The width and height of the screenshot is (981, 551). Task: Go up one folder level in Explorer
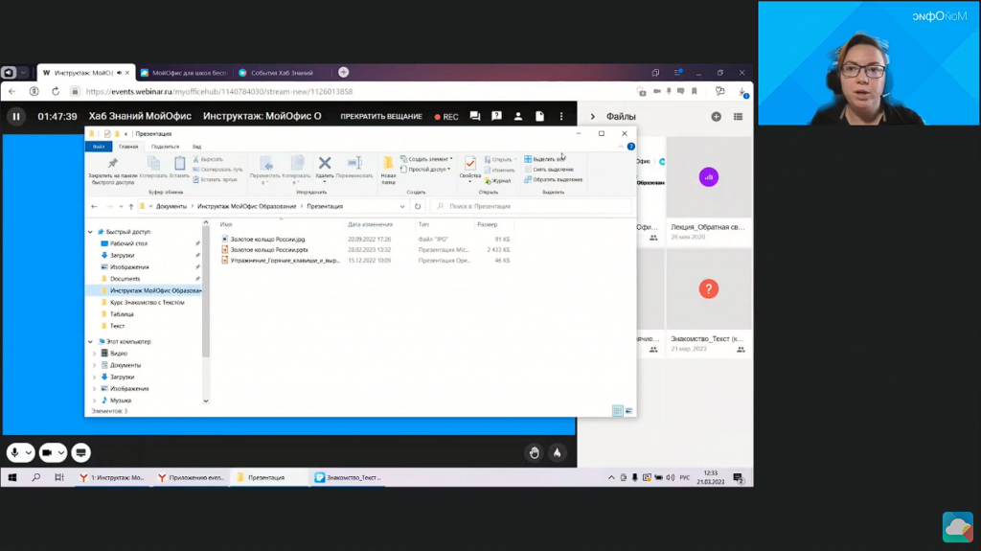(x=130, y=207)
